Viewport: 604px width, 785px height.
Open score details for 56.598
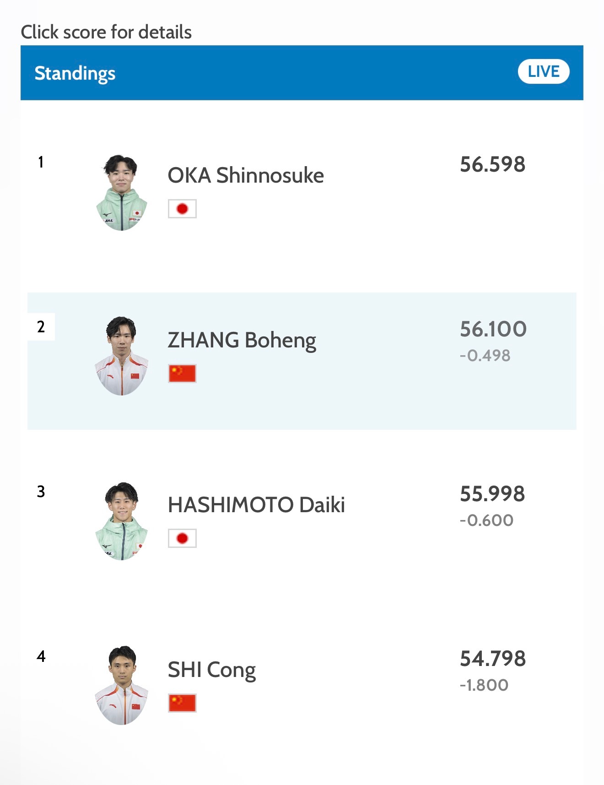click(492, 164)
